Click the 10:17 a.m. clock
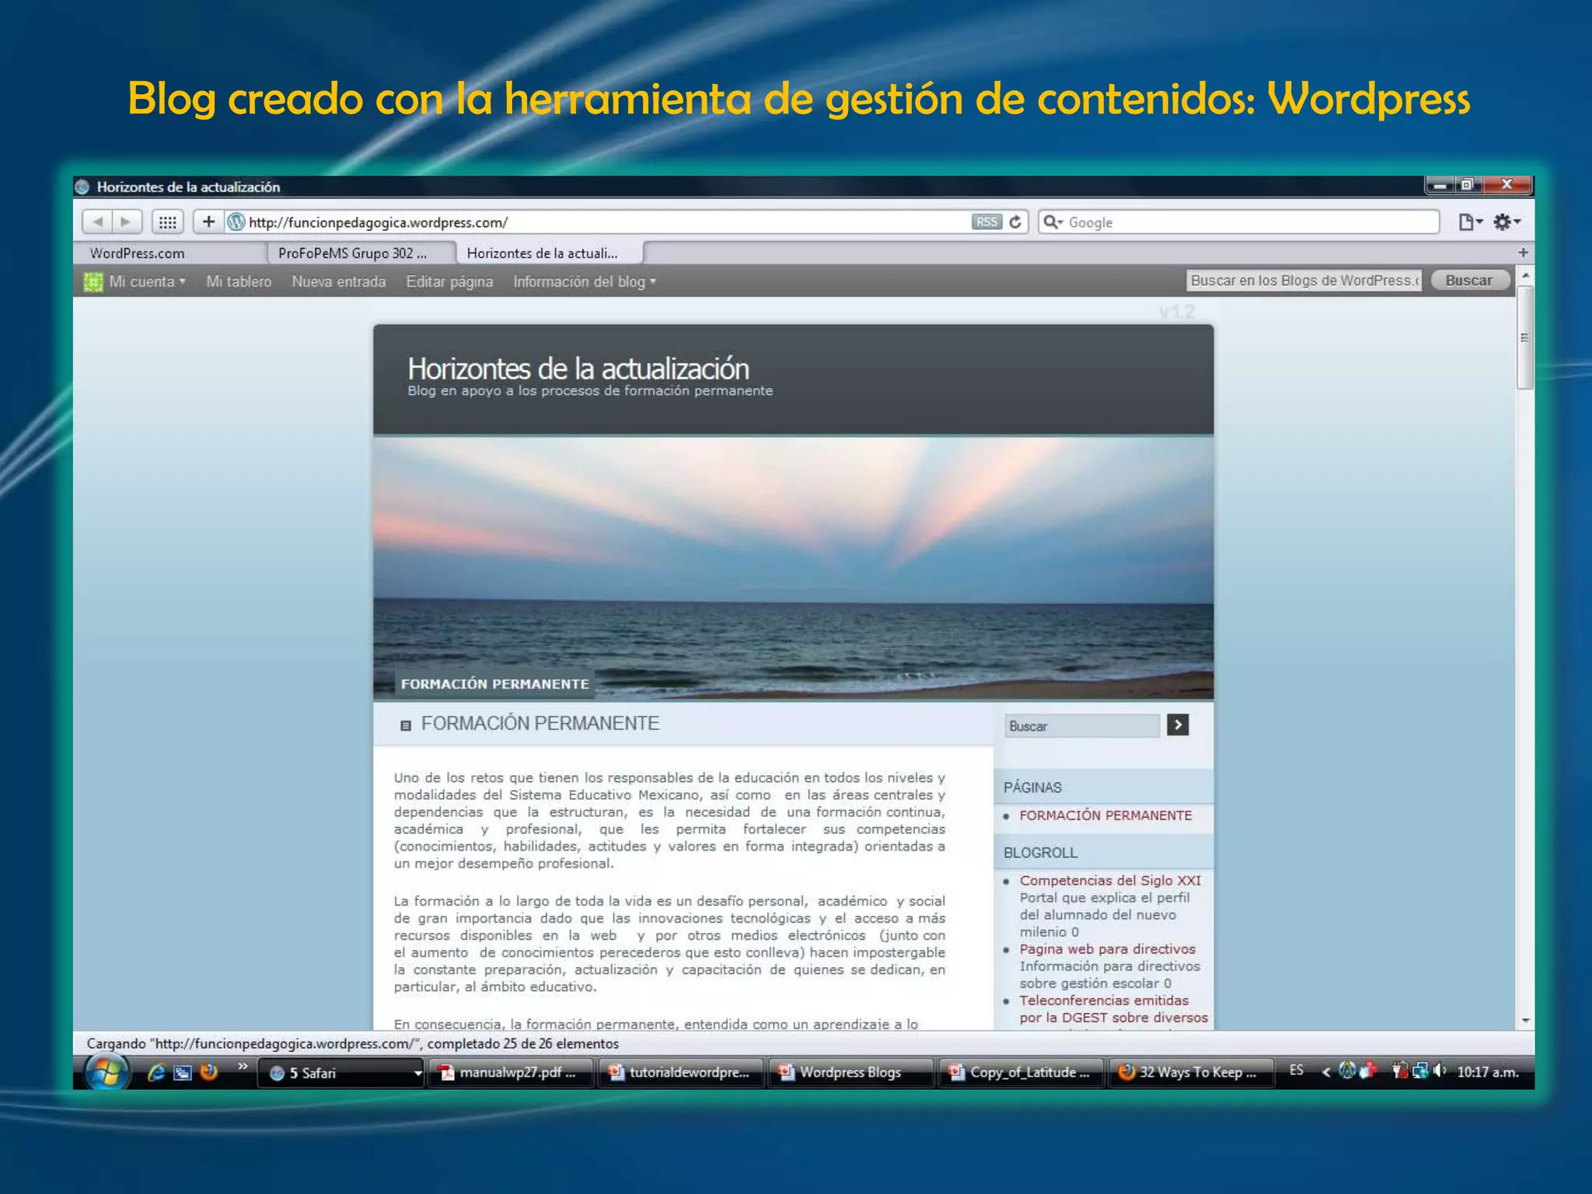The width and height of the screenshot is (1592, 1194). click(1488, 1072)
